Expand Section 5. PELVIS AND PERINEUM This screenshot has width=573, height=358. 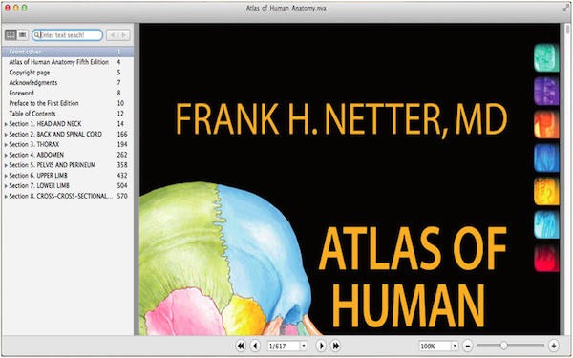pos(6,165)
